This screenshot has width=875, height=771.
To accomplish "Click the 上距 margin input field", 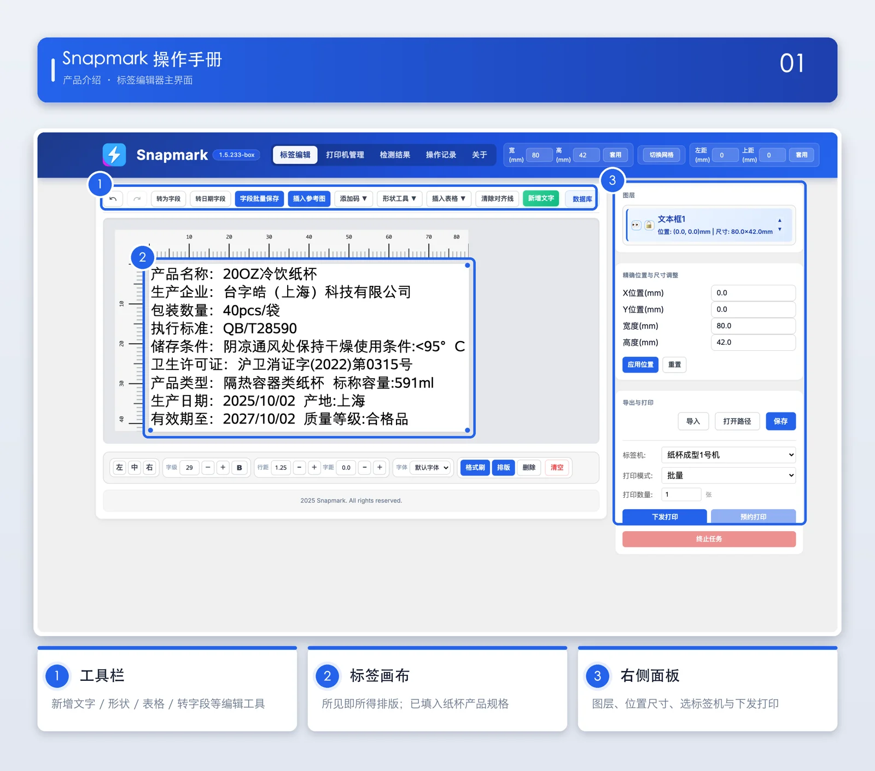I will [x=772, y=155].
